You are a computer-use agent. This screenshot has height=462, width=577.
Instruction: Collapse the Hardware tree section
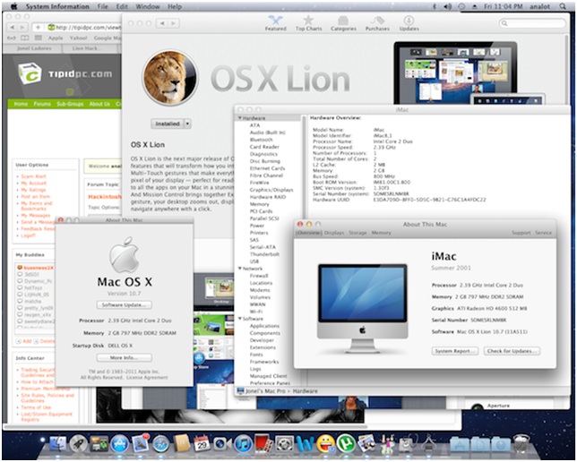pos(240,118)
